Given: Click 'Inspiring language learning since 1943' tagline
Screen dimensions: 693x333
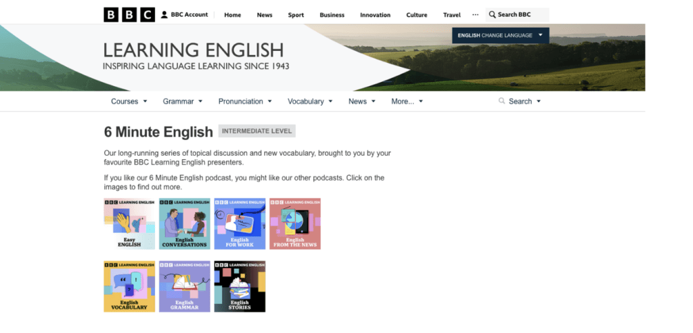Looking at the screenshot, I should pyautogui.click(x=196, y=66).
